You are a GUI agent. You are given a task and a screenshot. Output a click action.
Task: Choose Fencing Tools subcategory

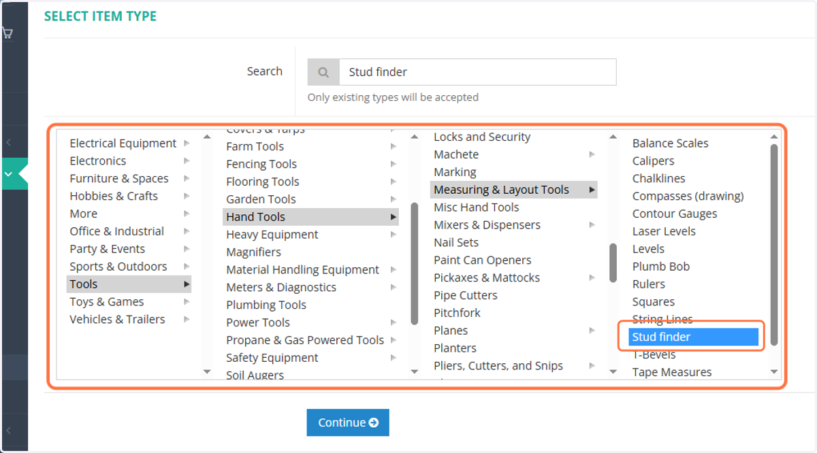coord(261,165)
